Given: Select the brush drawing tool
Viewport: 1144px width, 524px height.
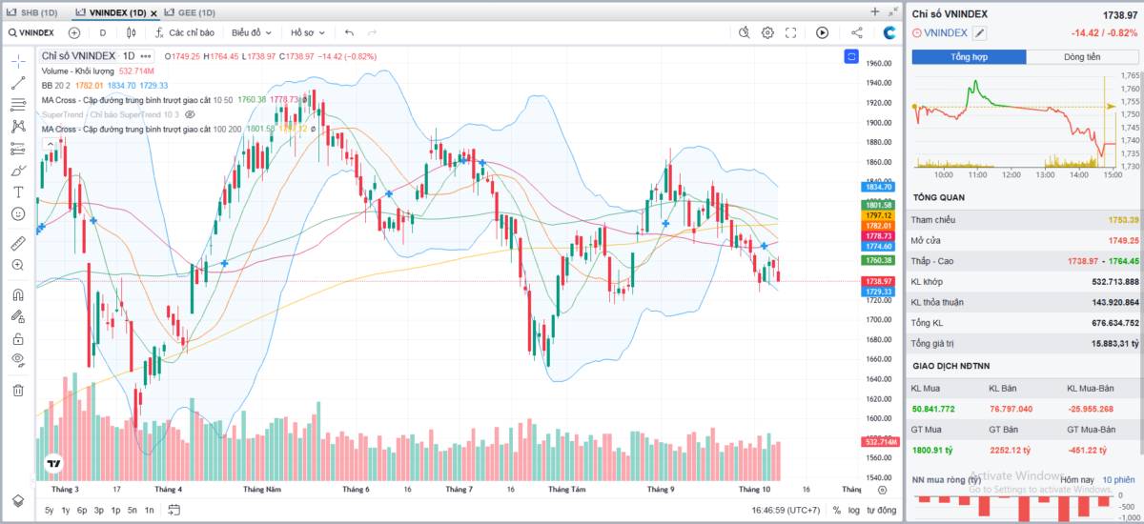Looking at the screenshot, I should [x=17, y=171].
